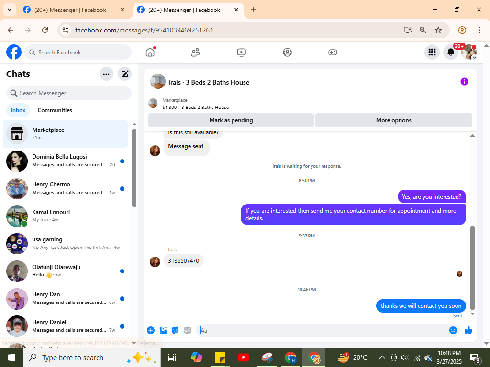This screenshot has height=367, width=490.
Task: Click Irais avatar beside phone number message
Action: pos(155,261)
